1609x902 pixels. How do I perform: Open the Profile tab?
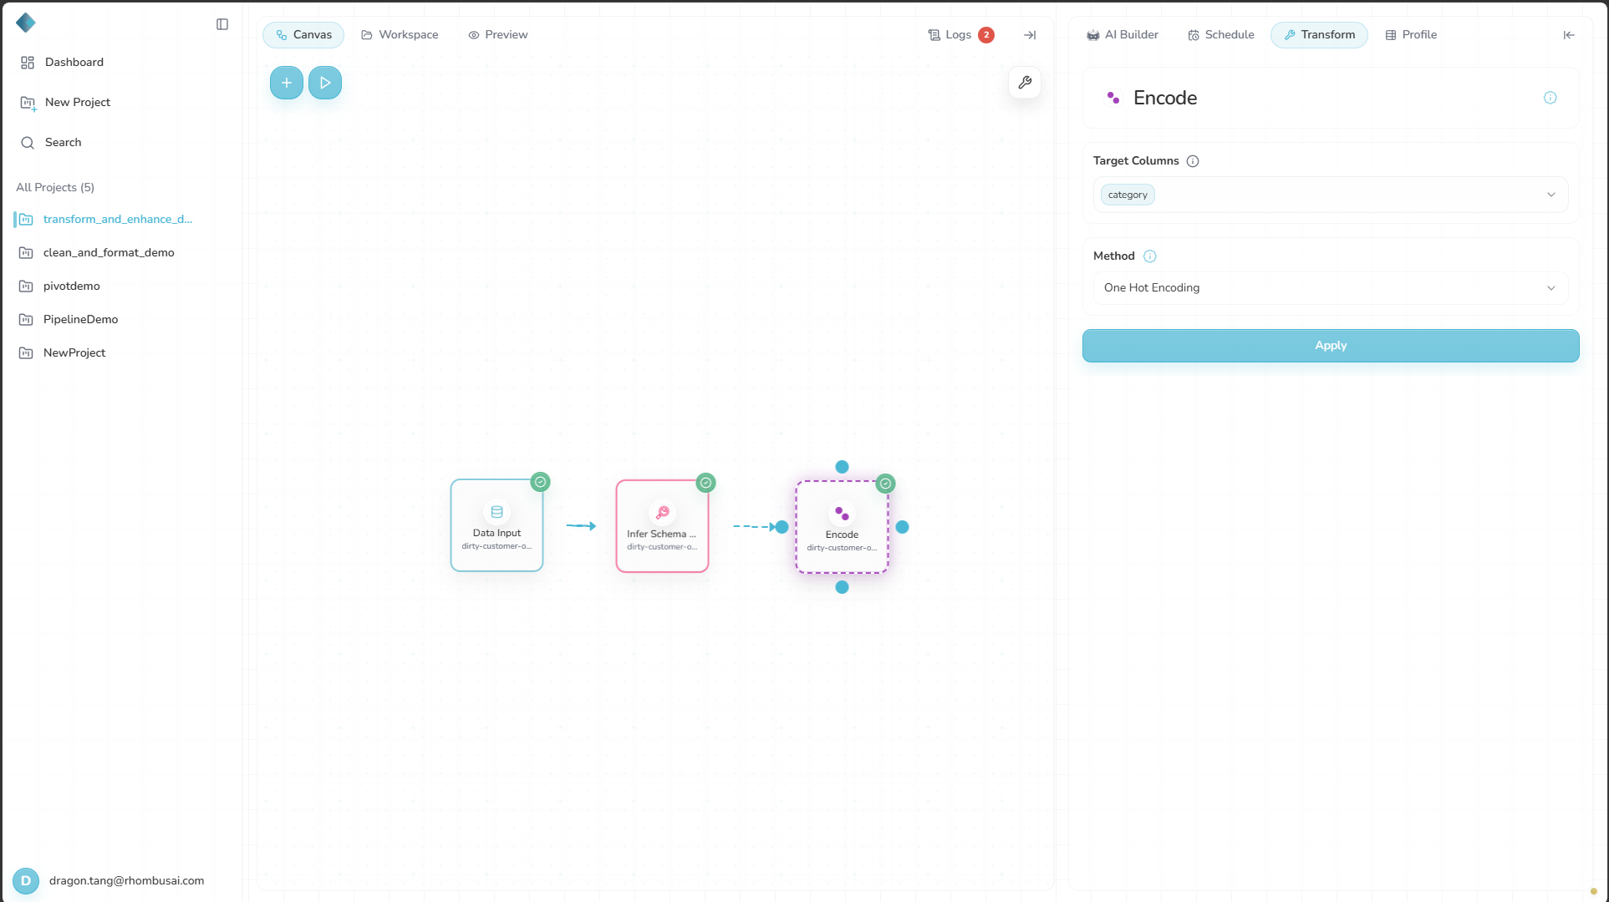pos(1412,35)
